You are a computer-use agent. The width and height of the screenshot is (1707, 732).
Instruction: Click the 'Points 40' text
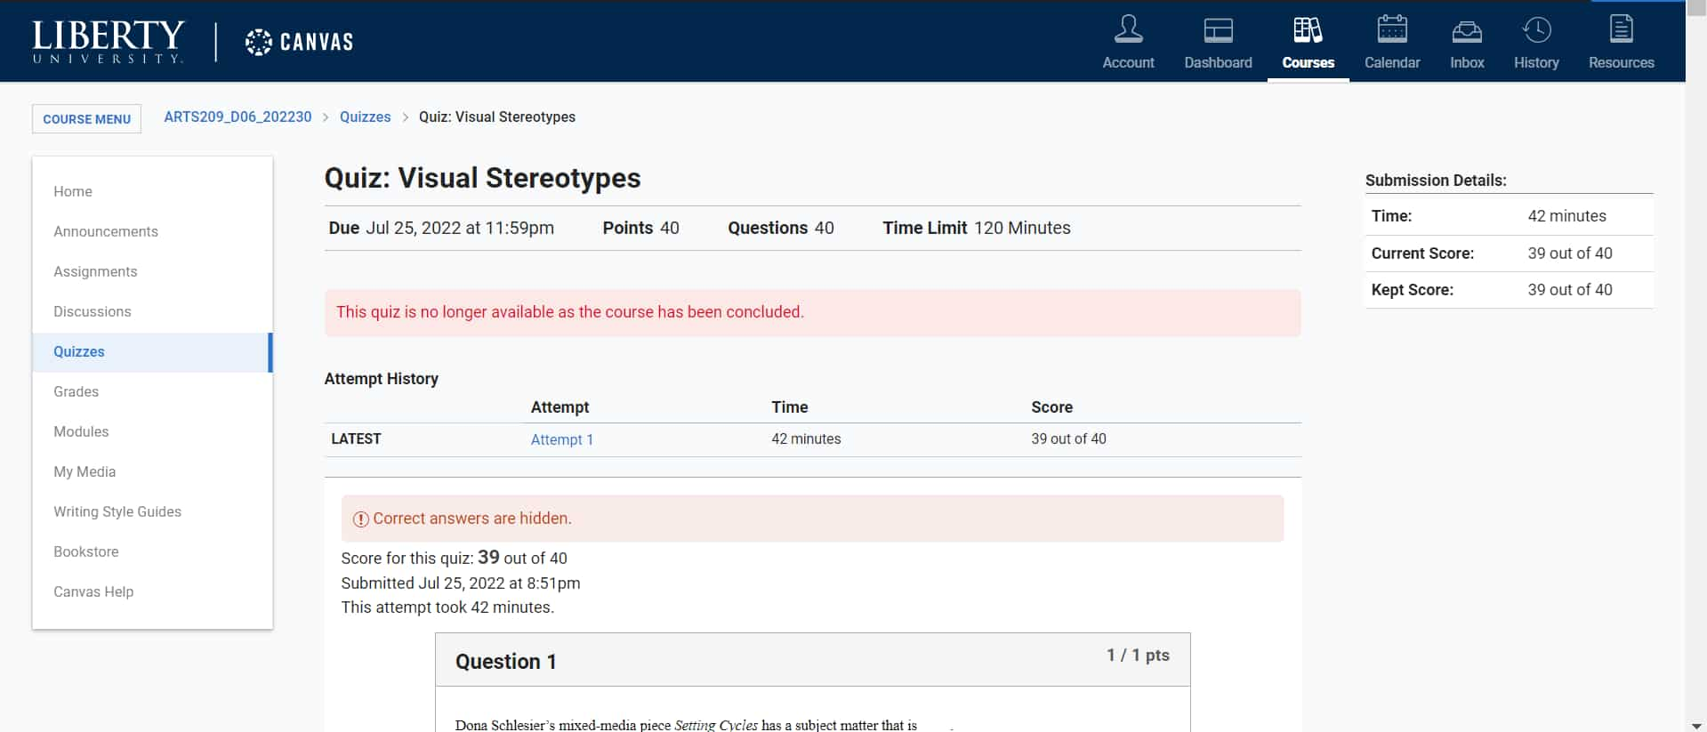640,228
